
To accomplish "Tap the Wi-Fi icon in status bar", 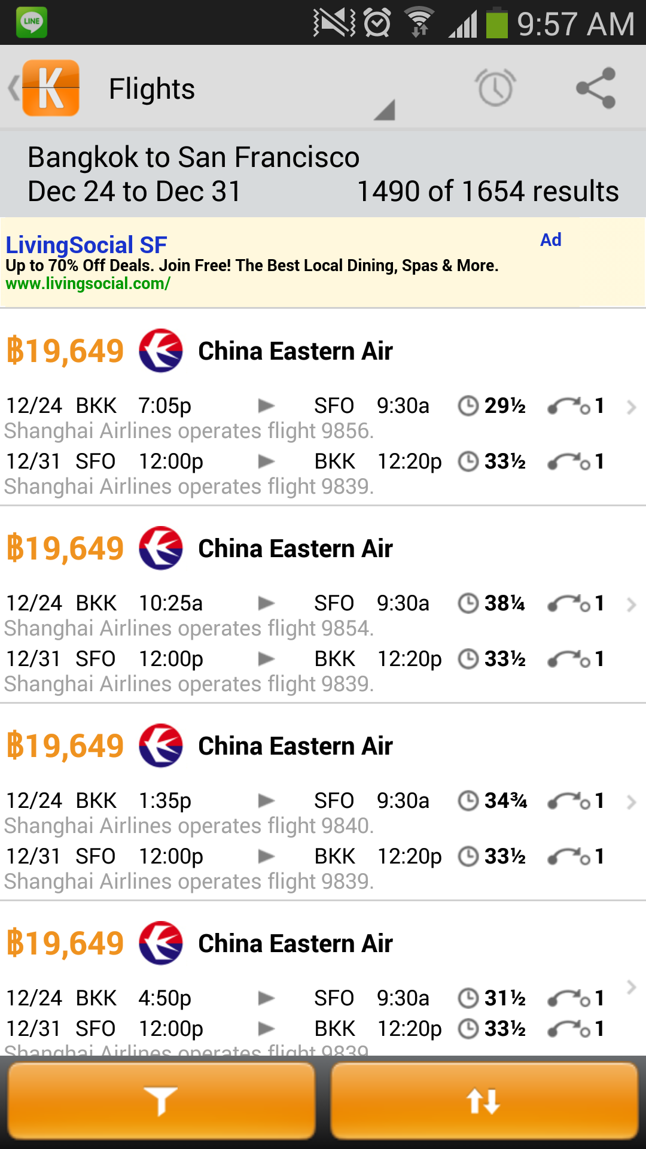I will point(420,23).
